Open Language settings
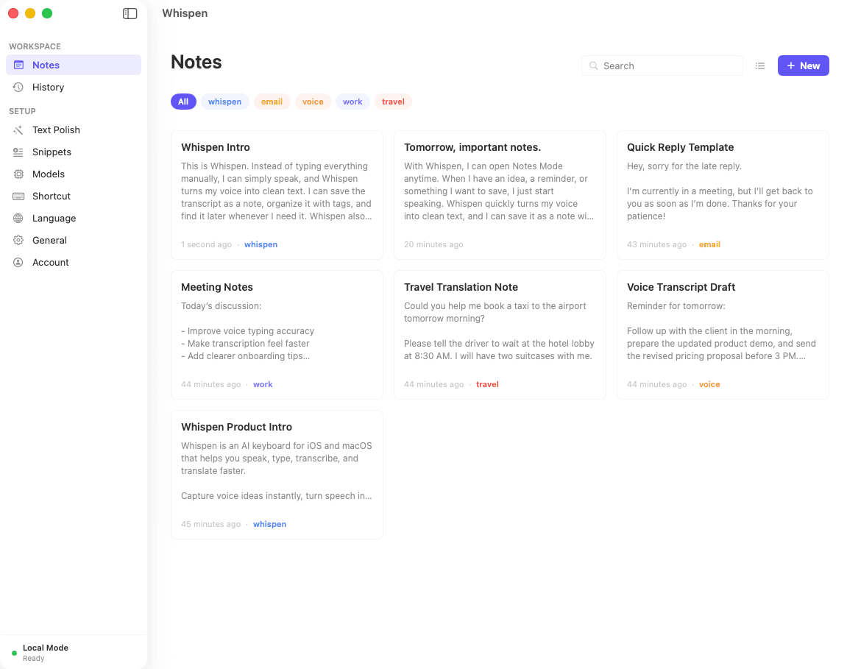This screenshot has width=847, height=669. coord(74,219)
